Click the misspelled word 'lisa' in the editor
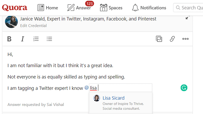 [x=93, y=88]
